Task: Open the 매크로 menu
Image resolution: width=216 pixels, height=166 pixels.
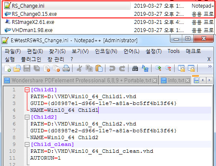Action: pyautogui.click(x=193, y=51)
